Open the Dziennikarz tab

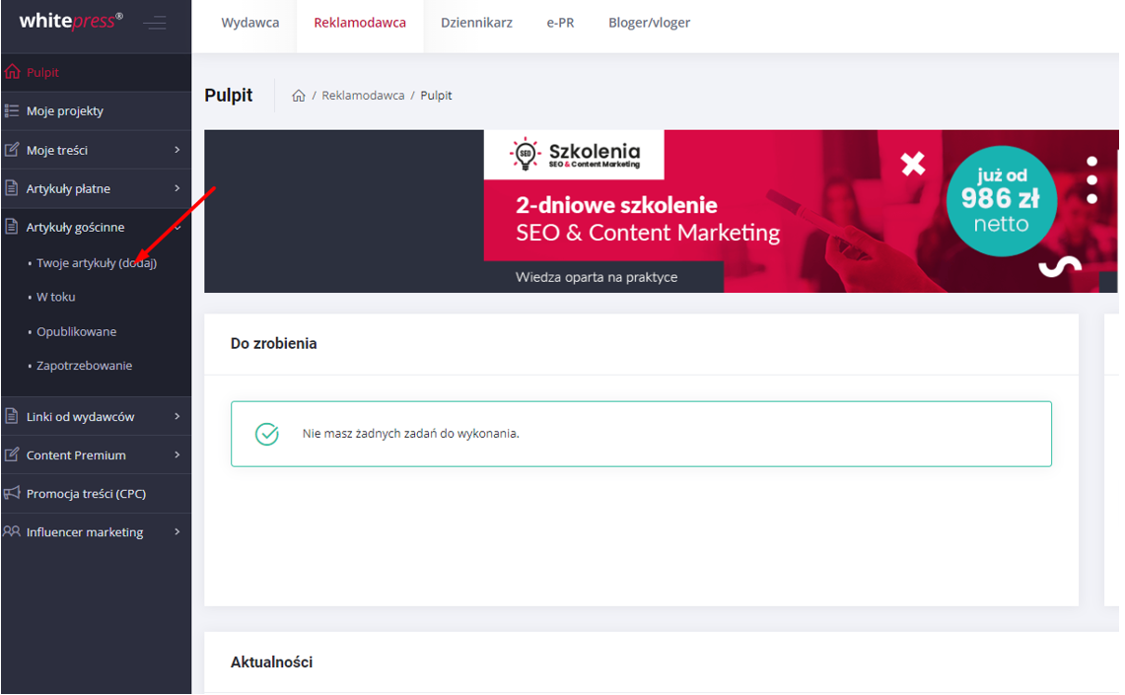coord(476,23)
